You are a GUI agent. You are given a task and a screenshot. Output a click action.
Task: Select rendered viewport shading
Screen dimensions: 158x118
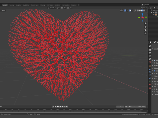pyautogui.click(x=144, y=10)
